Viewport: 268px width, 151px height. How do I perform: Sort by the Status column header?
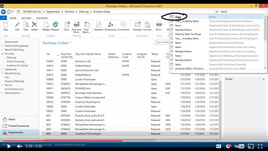coord(155,54)
